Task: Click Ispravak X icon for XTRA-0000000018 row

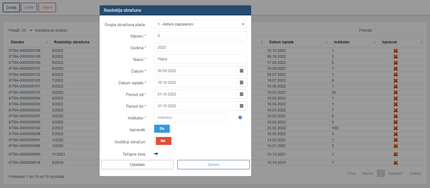Action: [x=396, y=162]
